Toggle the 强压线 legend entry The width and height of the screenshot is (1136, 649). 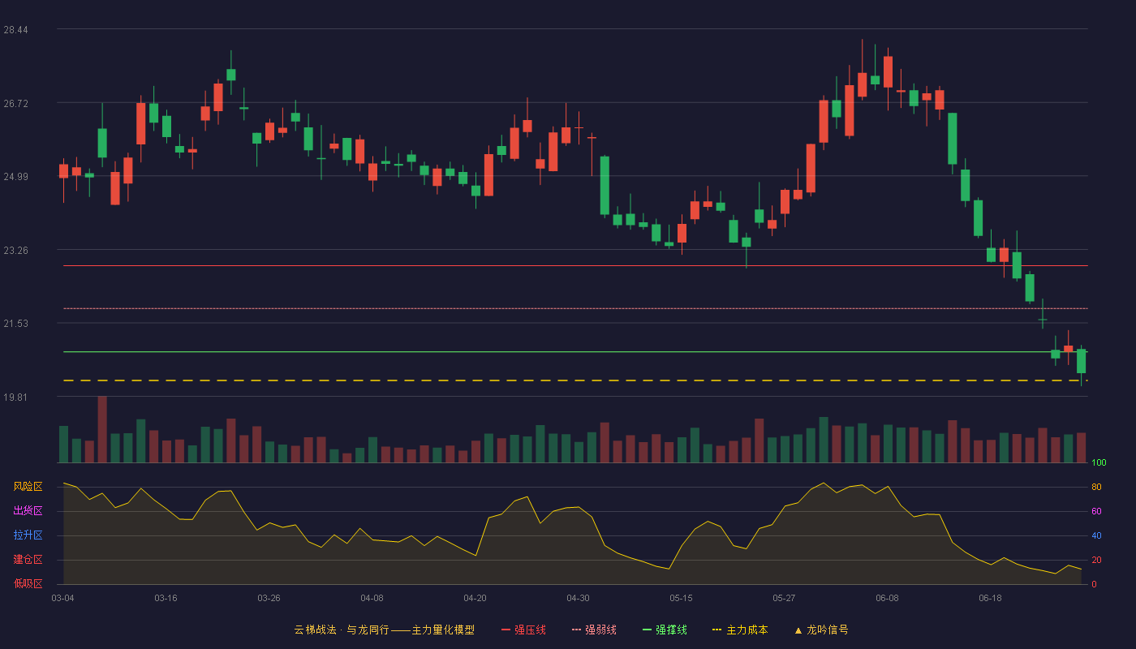tap(523, 630)
